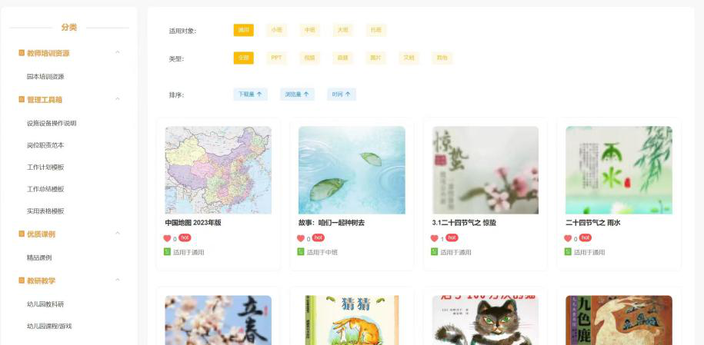
Task: Sort resources by 浏览量
Action: click(x=297, y=95)
